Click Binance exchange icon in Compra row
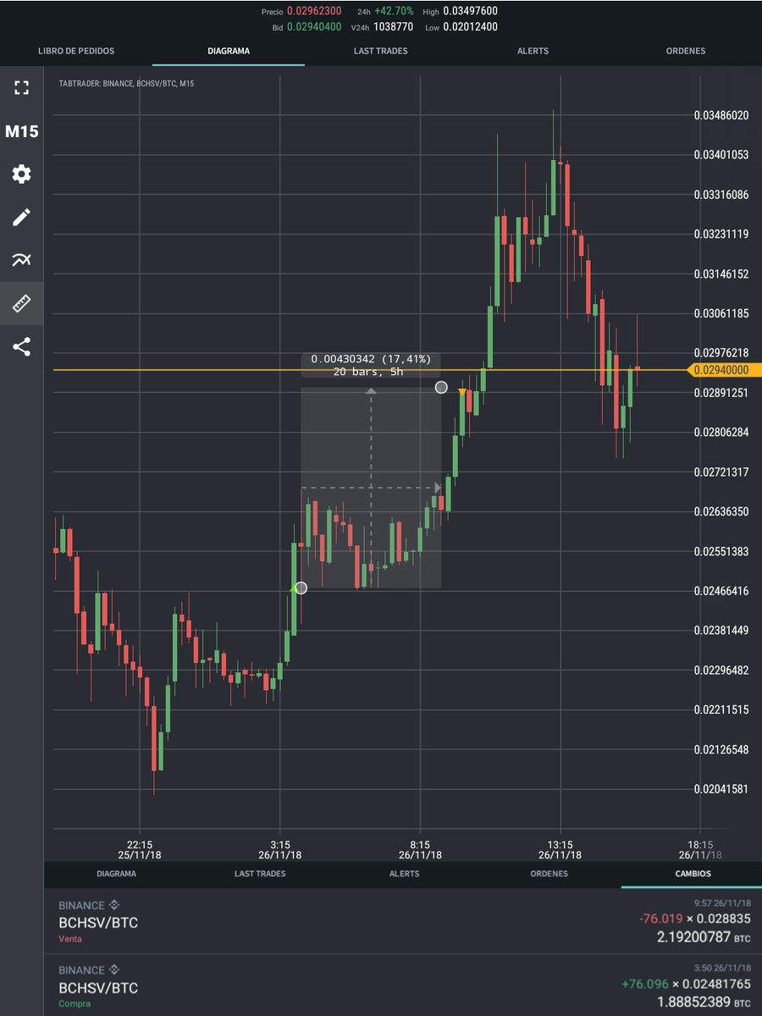 click(114, 969)
